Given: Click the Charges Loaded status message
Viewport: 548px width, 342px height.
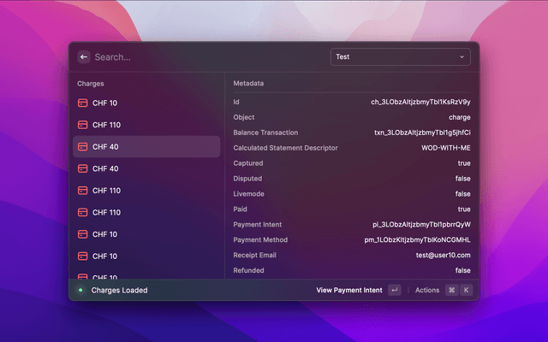Looking at the screenshot, I should click(x=119, y=291).
